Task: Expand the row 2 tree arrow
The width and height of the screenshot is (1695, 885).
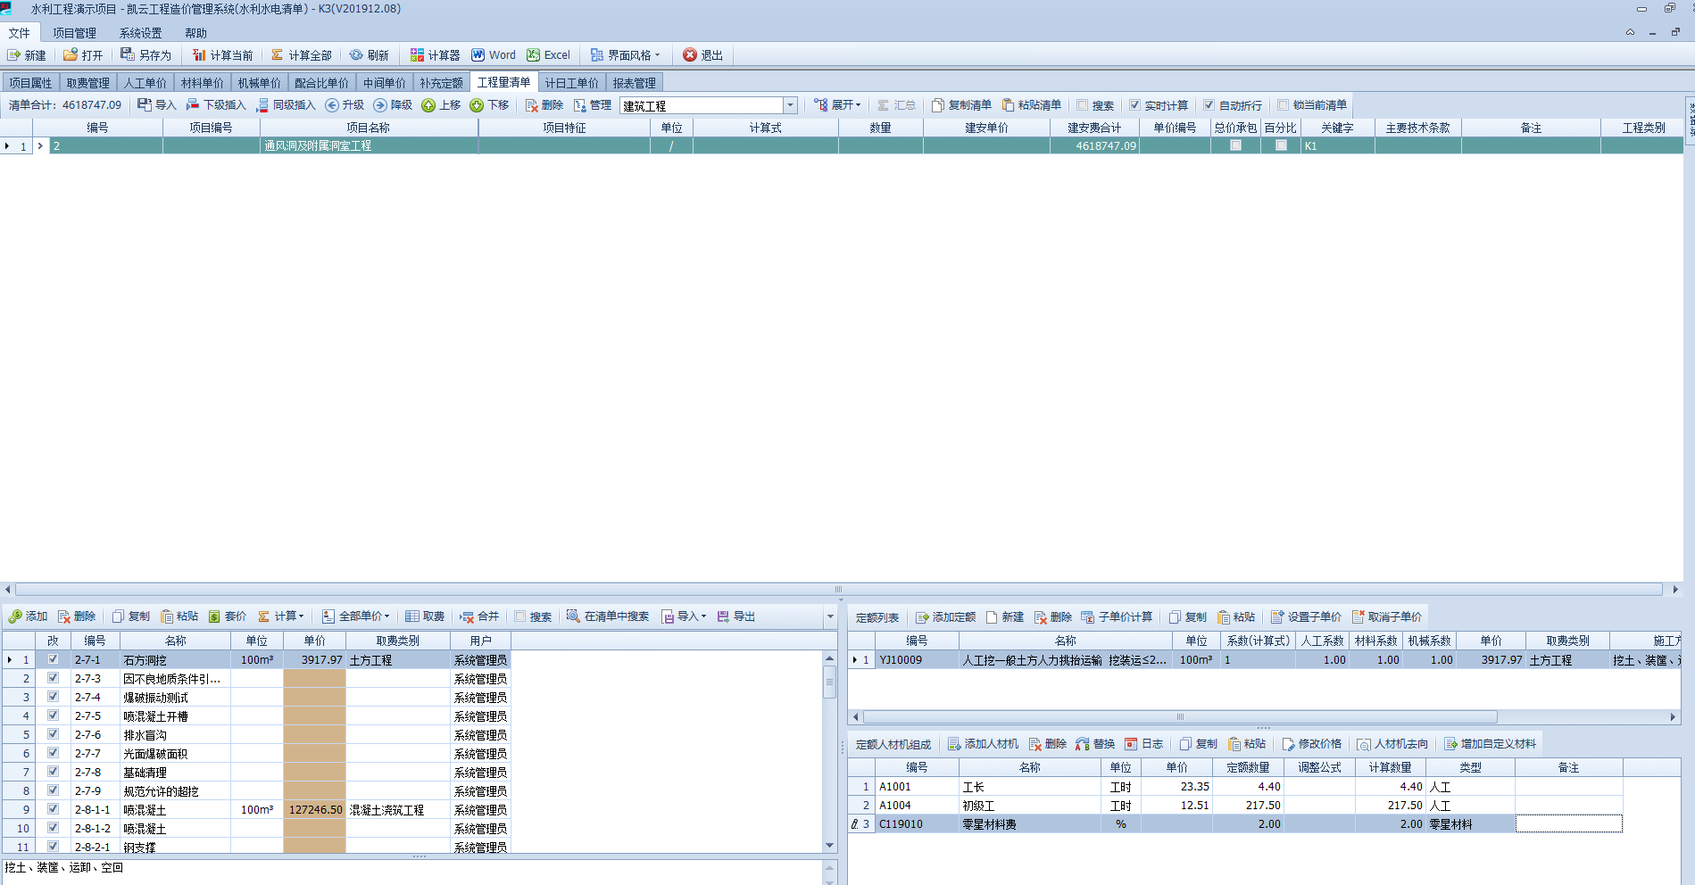Action: click(40, 145)
